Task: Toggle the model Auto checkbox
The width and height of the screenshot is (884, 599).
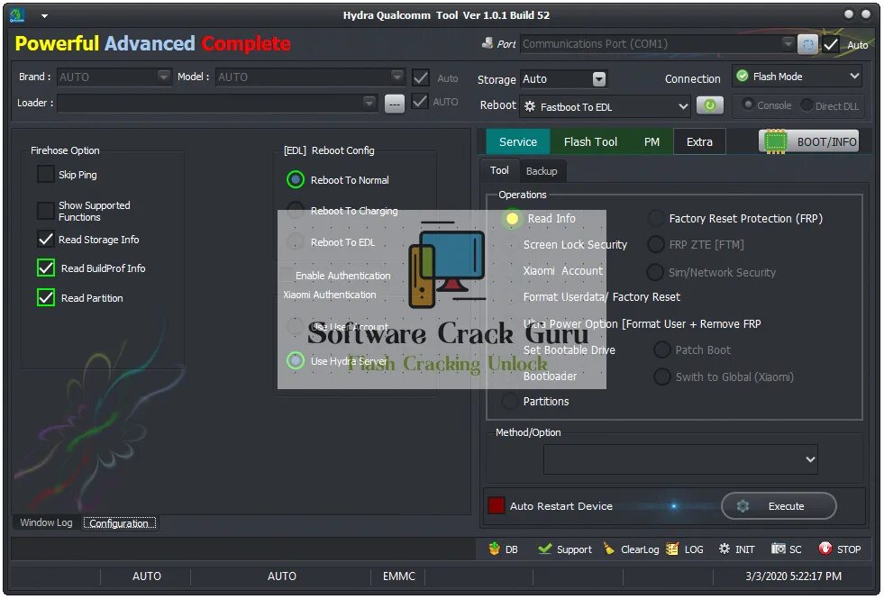Action: coord(421,77)
